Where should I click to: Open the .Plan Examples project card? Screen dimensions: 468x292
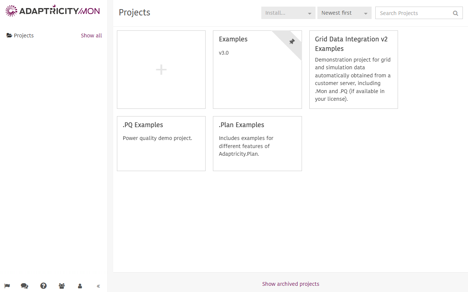(x=257, y=144)
